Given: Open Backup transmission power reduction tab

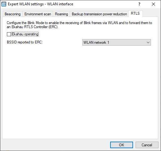Looking at the screenshot, I should click(99, 14).
